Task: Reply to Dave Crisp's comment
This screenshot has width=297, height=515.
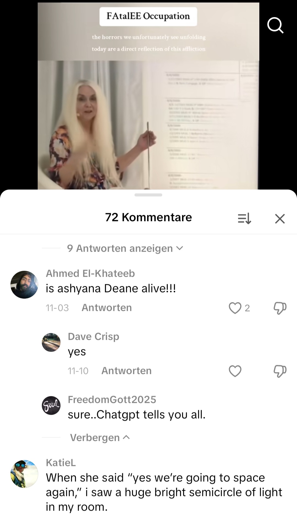Action: 127,371
